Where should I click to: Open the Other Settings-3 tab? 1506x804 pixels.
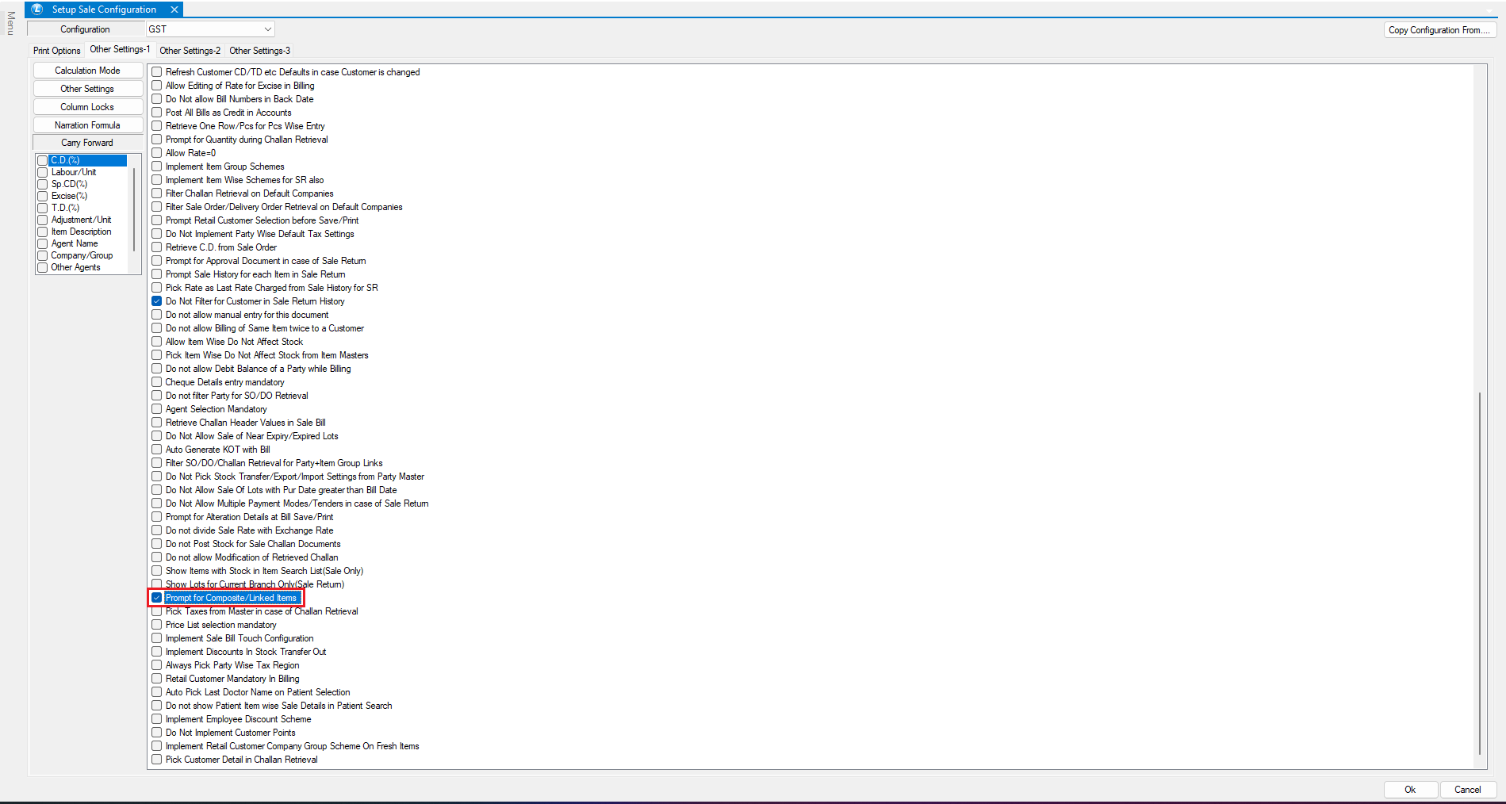pyautogui.click(x=259, y=51)
